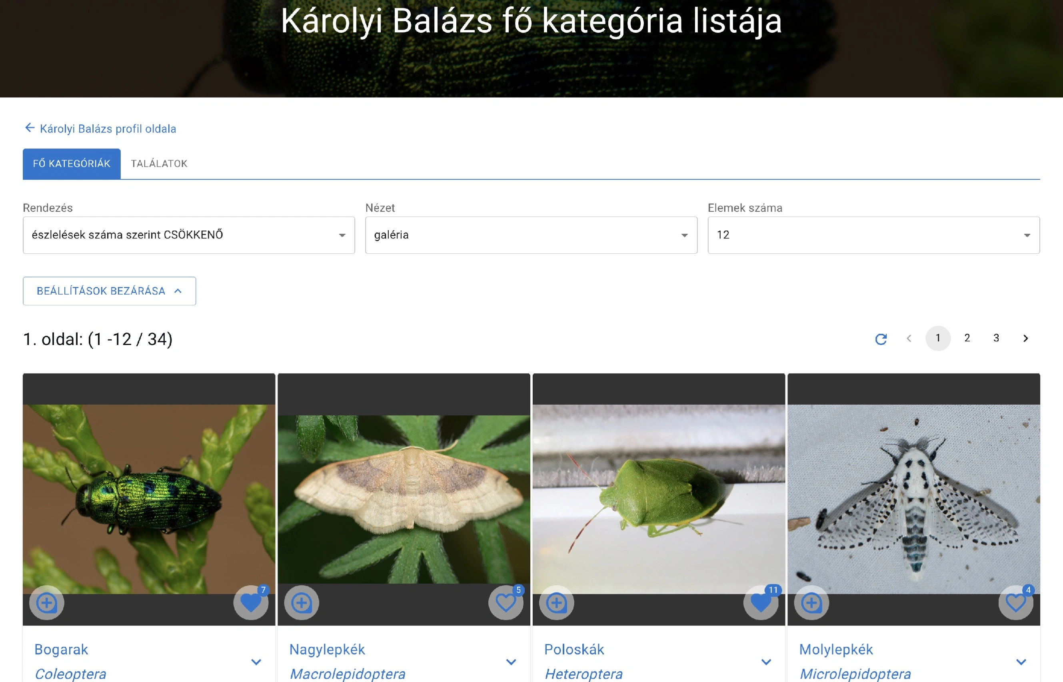Switch to the TALÁLATOK tab

(x=159, y=164)
